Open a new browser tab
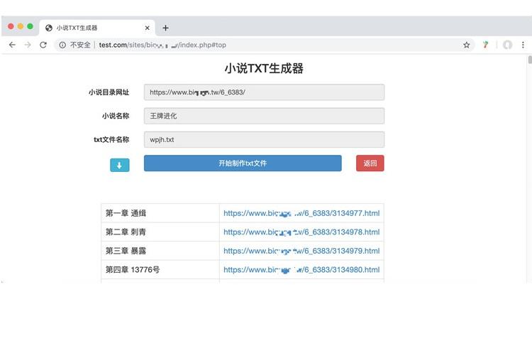This screenshot has width=532, height=346. [165, 28]
